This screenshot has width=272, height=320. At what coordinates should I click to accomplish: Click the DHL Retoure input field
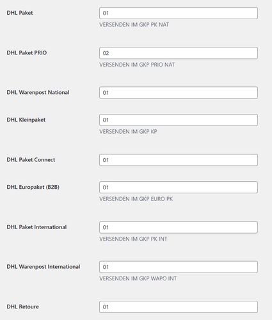click(179, 307)
